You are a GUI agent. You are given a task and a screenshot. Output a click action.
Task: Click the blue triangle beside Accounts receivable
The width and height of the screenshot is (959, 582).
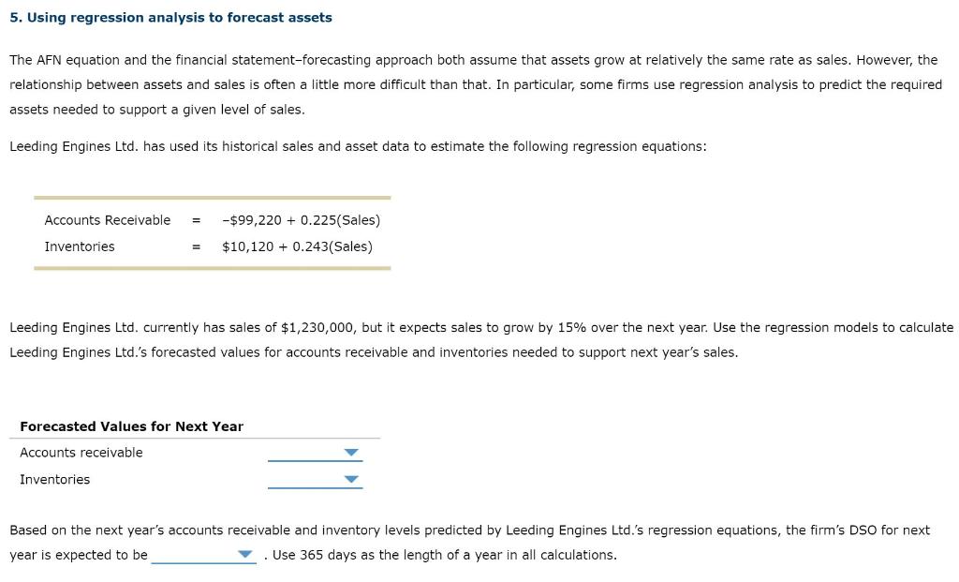coord(351,453)
